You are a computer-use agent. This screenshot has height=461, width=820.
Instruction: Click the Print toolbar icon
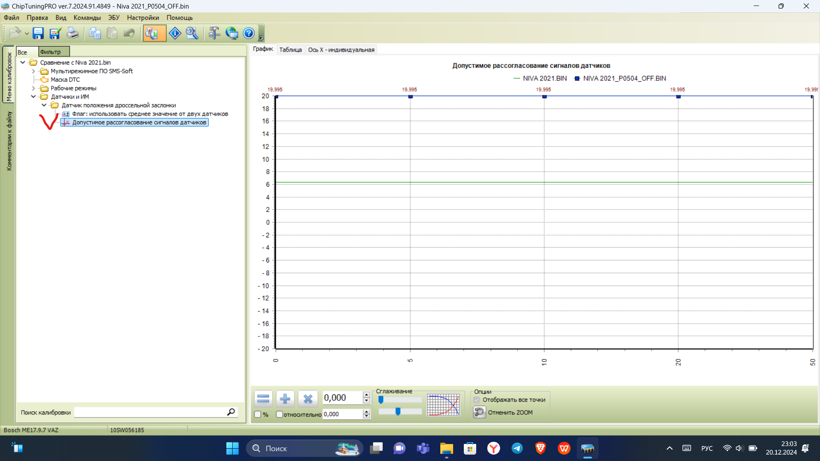tap(72, 33)
